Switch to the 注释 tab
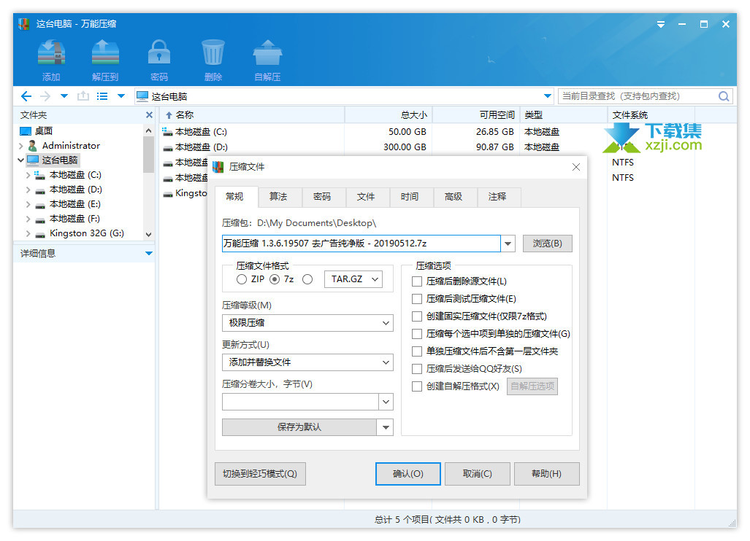This screenshot has width=750, height=541. pyautogui.click(x=497, y=197)
